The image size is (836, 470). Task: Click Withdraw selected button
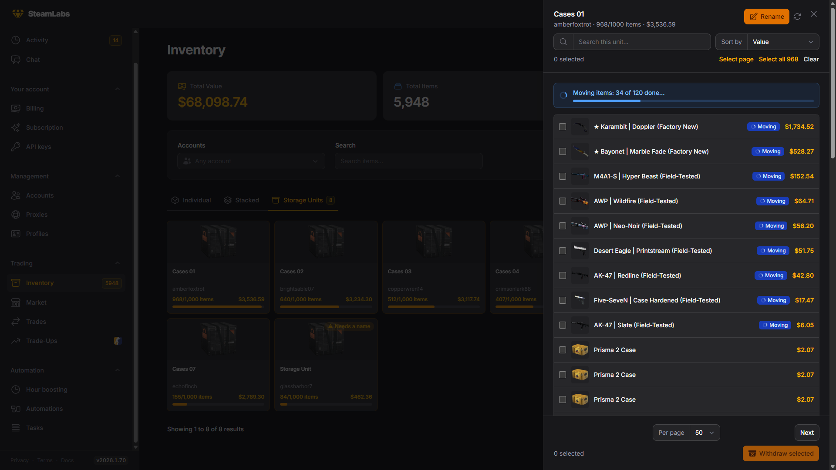click(x=781, y=453)
